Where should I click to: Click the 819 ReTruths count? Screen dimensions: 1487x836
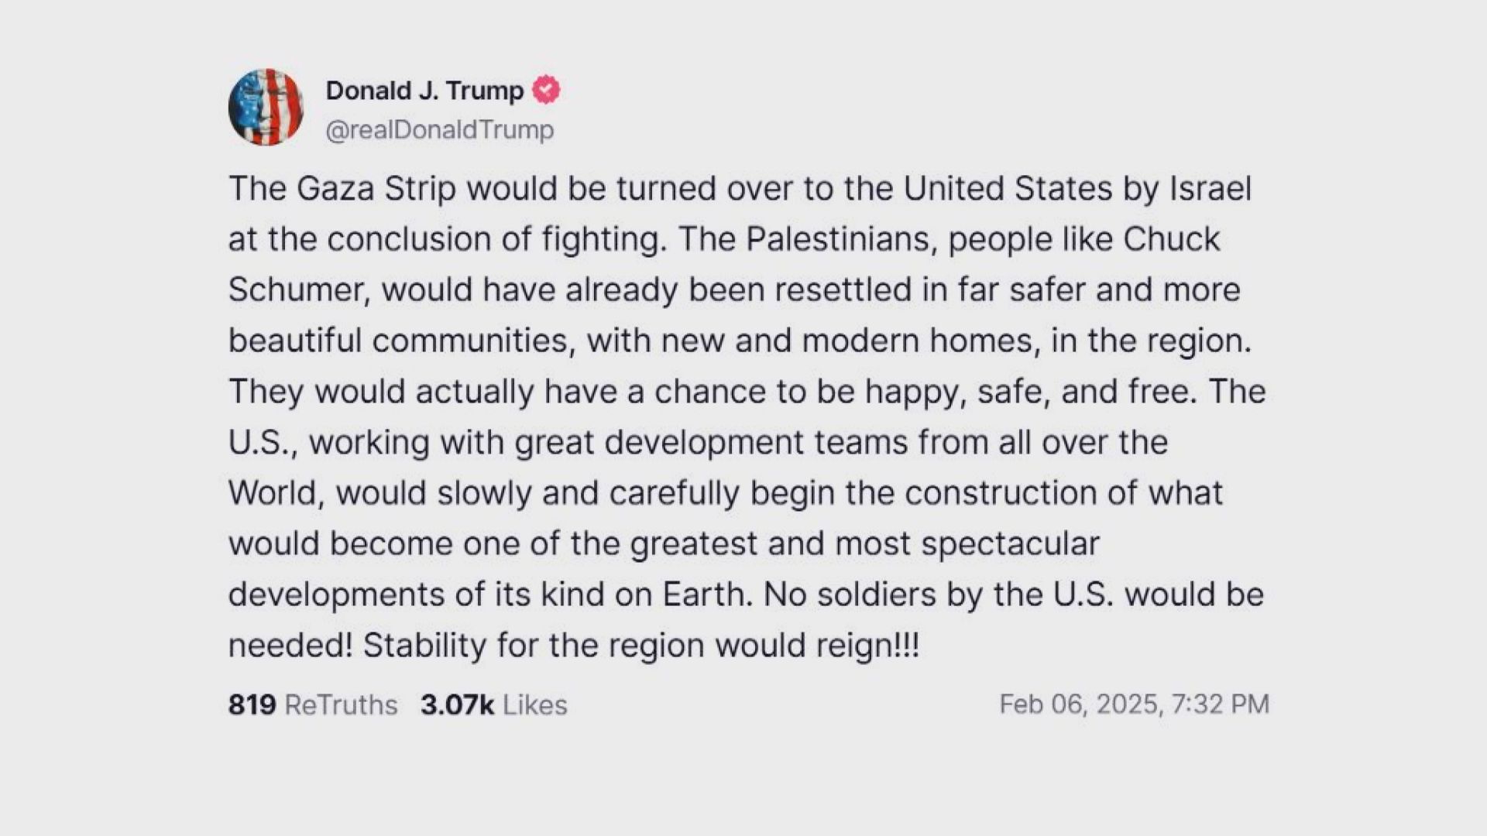pyautogui.click(x=312, y=704)
